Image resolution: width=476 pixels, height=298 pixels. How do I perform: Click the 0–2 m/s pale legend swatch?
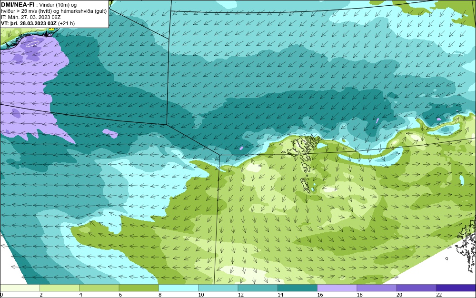[x=20, y=288]
